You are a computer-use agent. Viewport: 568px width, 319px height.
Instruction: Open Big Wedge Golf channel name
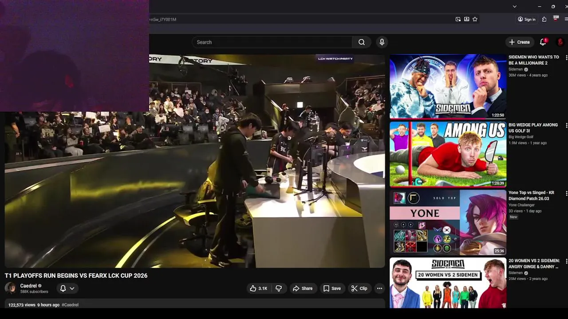point(521,137)
